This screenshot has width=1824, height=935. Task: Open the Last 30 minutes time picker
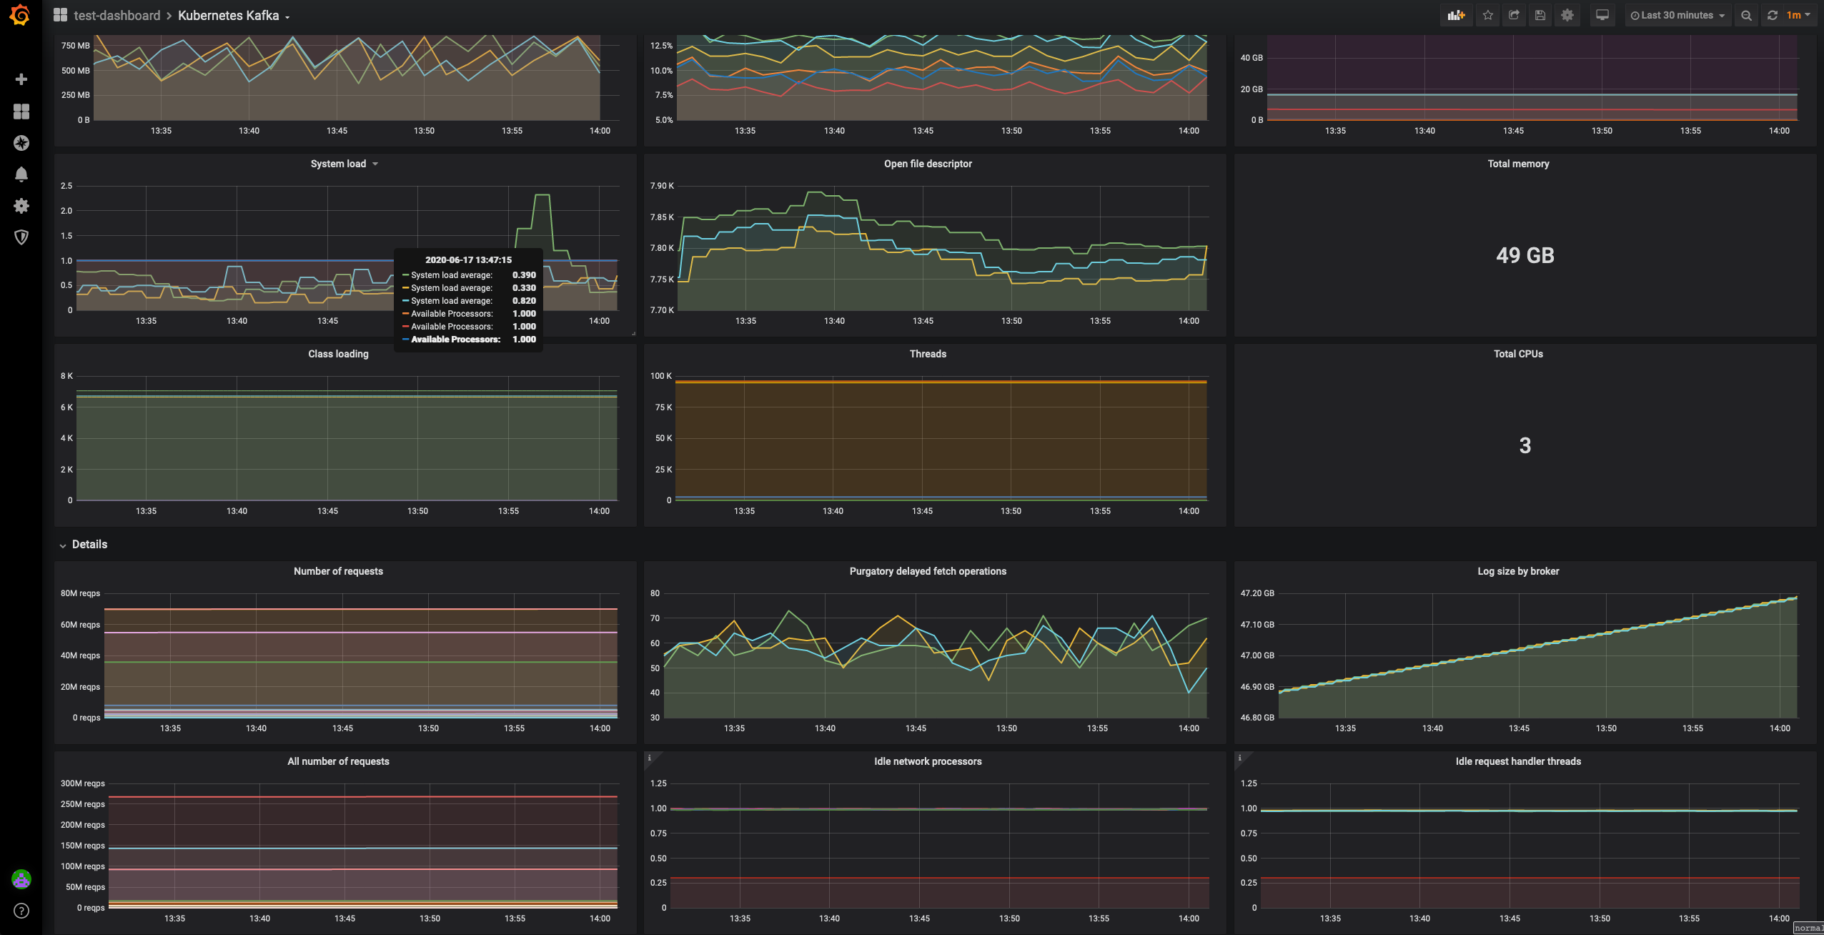point(1677,15)
